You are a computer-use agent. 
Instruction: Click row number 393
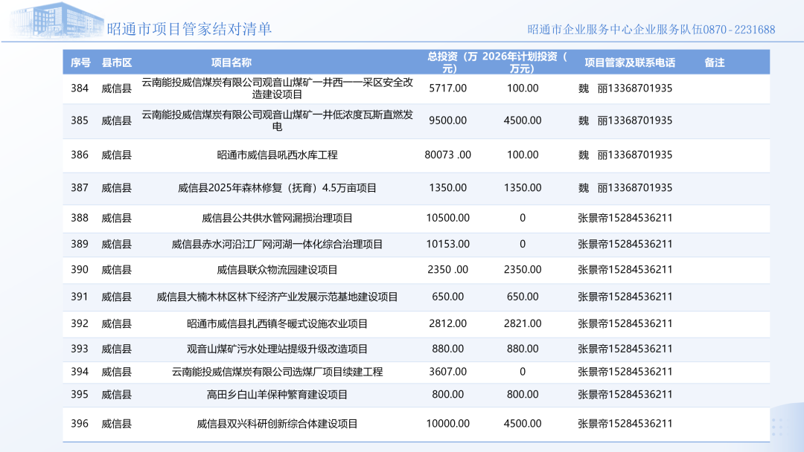pos(80,349)
